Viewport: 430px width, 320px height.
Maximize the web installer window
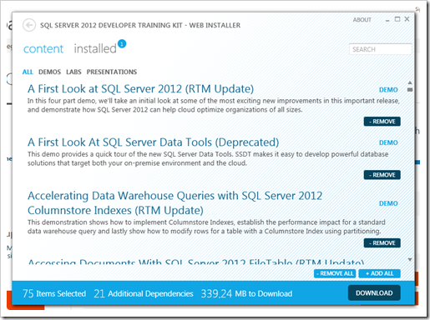click(x=397, y=19)
